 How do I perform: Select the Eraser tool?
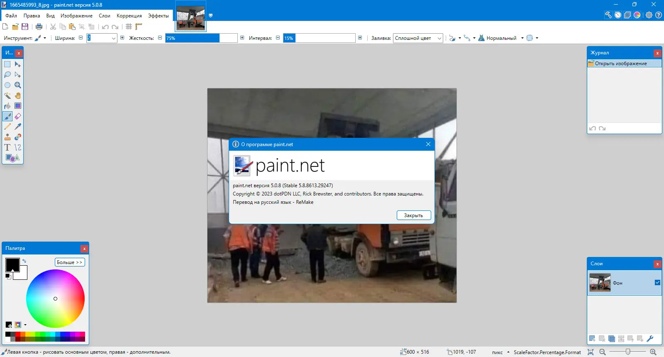[18, 116]
